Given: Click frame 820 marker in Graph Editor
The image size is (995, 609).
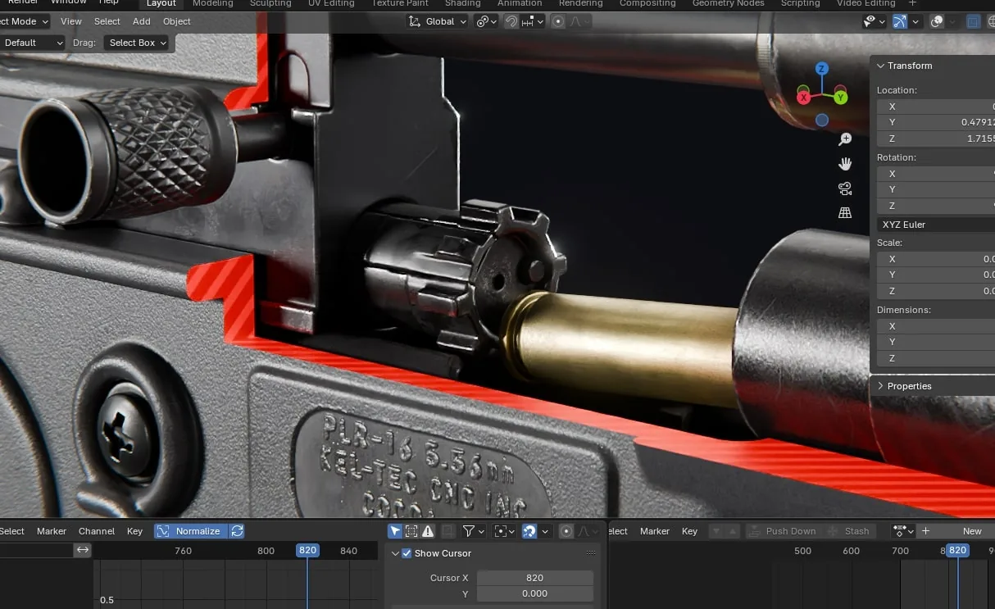Looking at the screenshot, I should [x=307, y=550].
